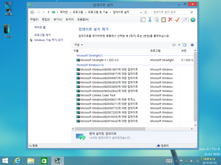
Task: Click the search magnifier icon
Action: (191, 12)
